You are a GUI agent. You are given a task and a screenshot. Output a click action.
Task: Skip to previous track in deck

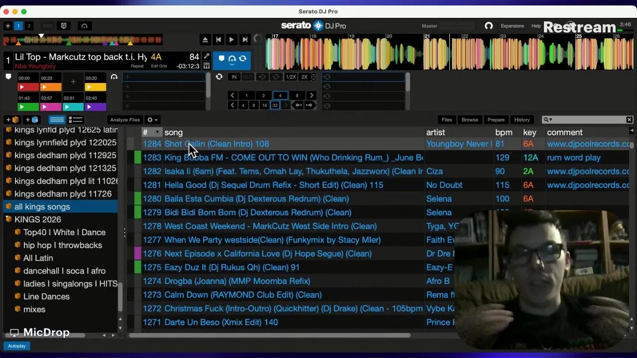tap(218, 40)
